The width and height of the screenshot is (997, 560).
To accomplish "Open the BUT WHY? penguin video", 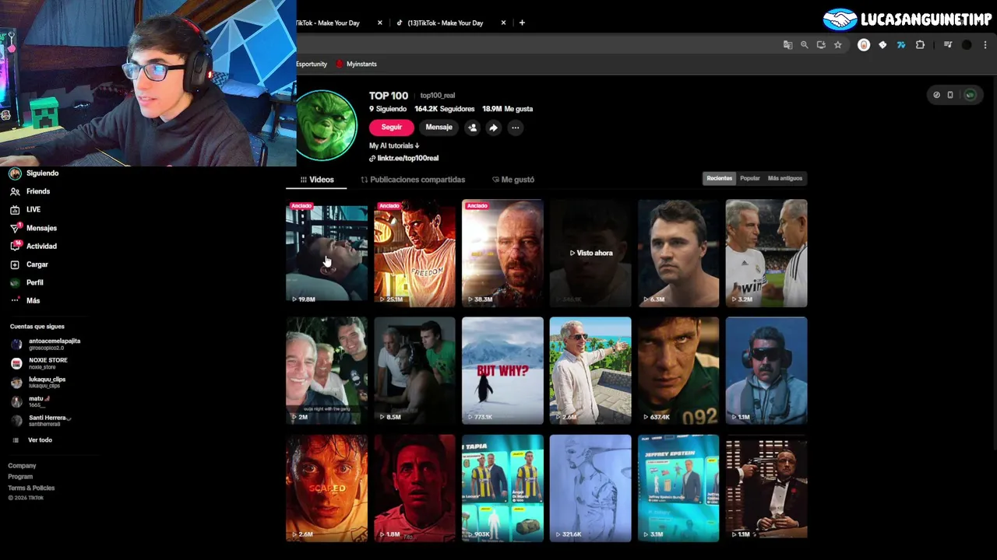I will (502, 370).
